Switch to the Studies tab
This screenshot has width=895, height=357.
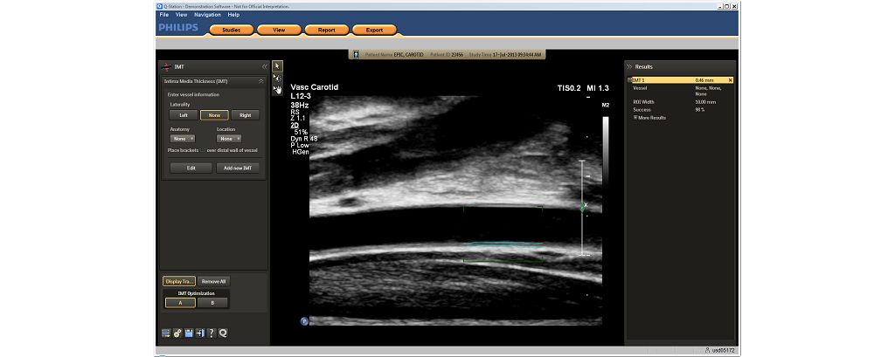[231, 31]
